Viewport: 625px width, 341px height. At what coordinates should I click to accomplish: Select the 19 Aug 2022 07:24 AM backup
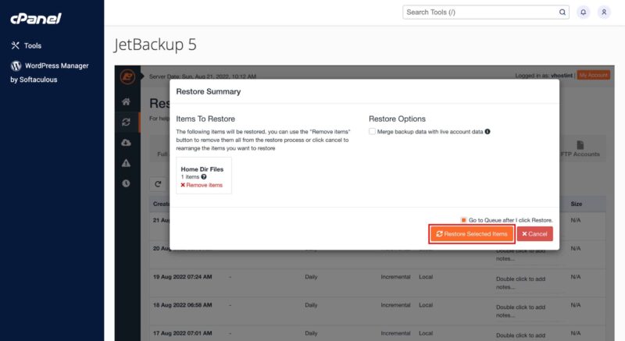point(183,277)
